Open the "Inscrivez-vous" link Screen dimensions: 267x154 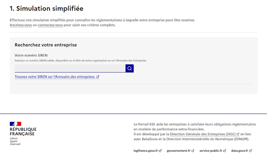21,25
